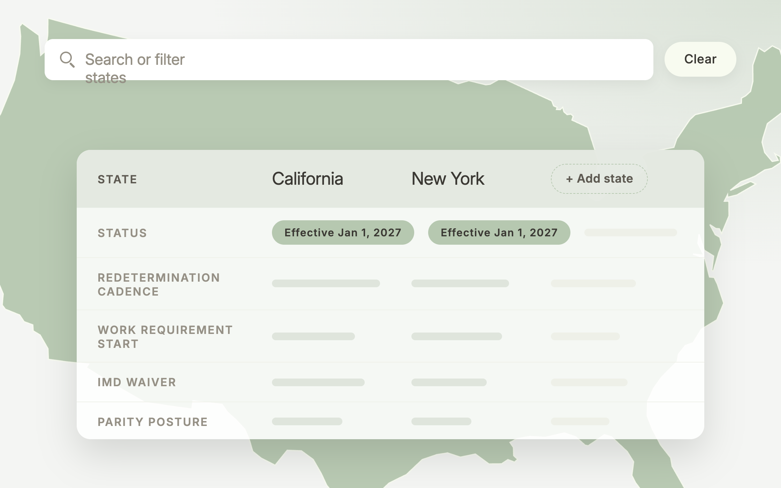Add another state to the comparison
Image resolution: width=781 pixels, height=488 pixels.
[599, 179]
